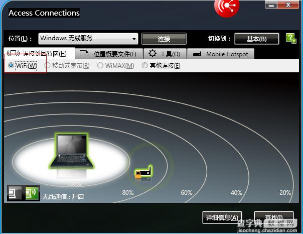Open the green help question mark icon
This screenshot has width=303, height=234.
(291, 38)
